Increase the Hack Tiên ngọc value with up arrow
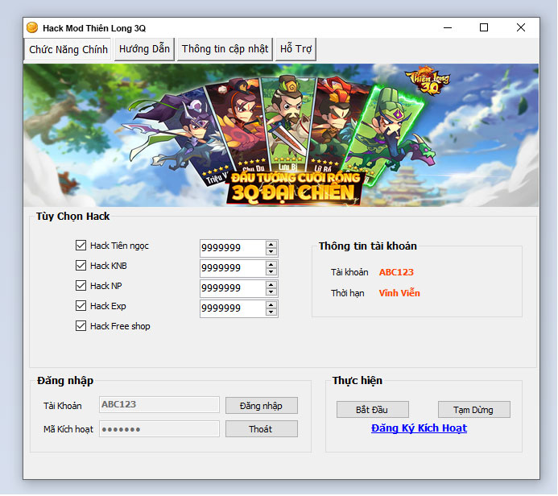This screenshot has width=558, height=496. pos(271,245)
